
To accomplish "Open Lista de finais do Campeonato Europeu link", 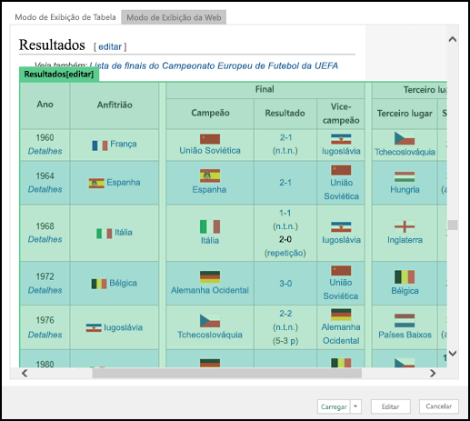I will click(214, 65).
